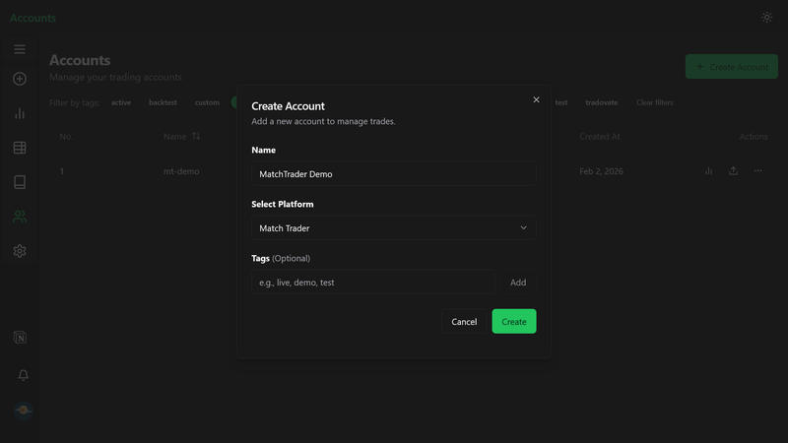Click the Feb 2, 2026 date cell
Image resolution: width=788 pixels, height=443 pixels.
point(601,171)
